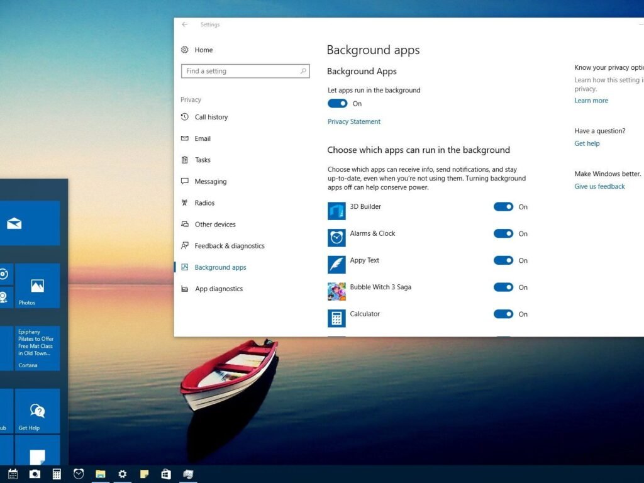Disable background access for 3D Builder
This screenshot has height=483, width=644.
pyautogui.click(x=503, y=207)
